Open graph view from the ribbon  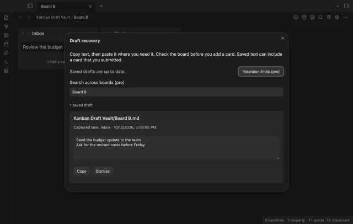pos(6,26)
